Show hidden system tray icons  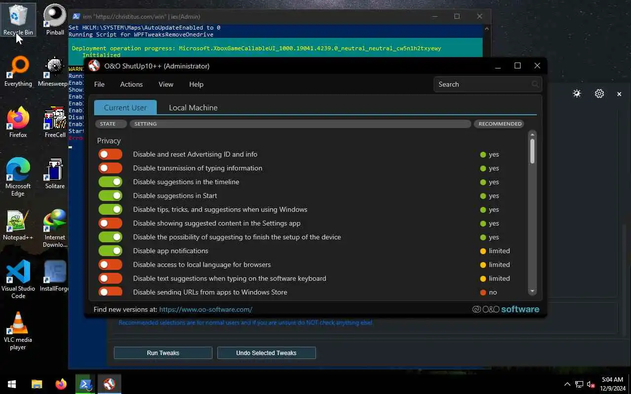pos(567,384)
